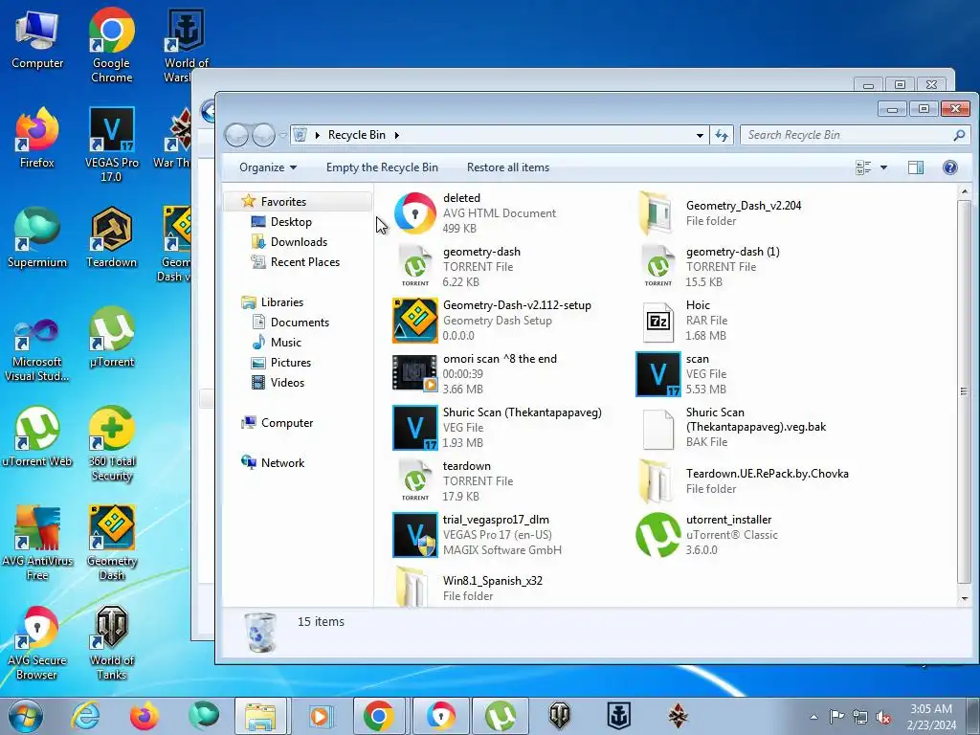The width and height of the screenshot is (980, 735).
Task: Select the teardown torrent file icon
Action: point(415,481)
